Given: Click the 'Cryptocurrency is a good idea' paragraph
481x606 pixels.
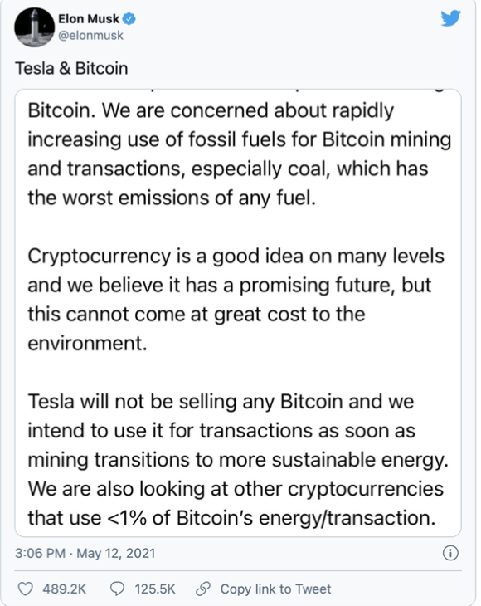Looking at the screenshot, I should [236, 300].
